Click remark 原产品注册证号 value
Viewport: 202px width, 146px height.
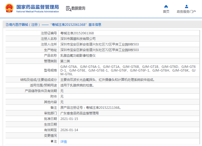click(91, 108)
